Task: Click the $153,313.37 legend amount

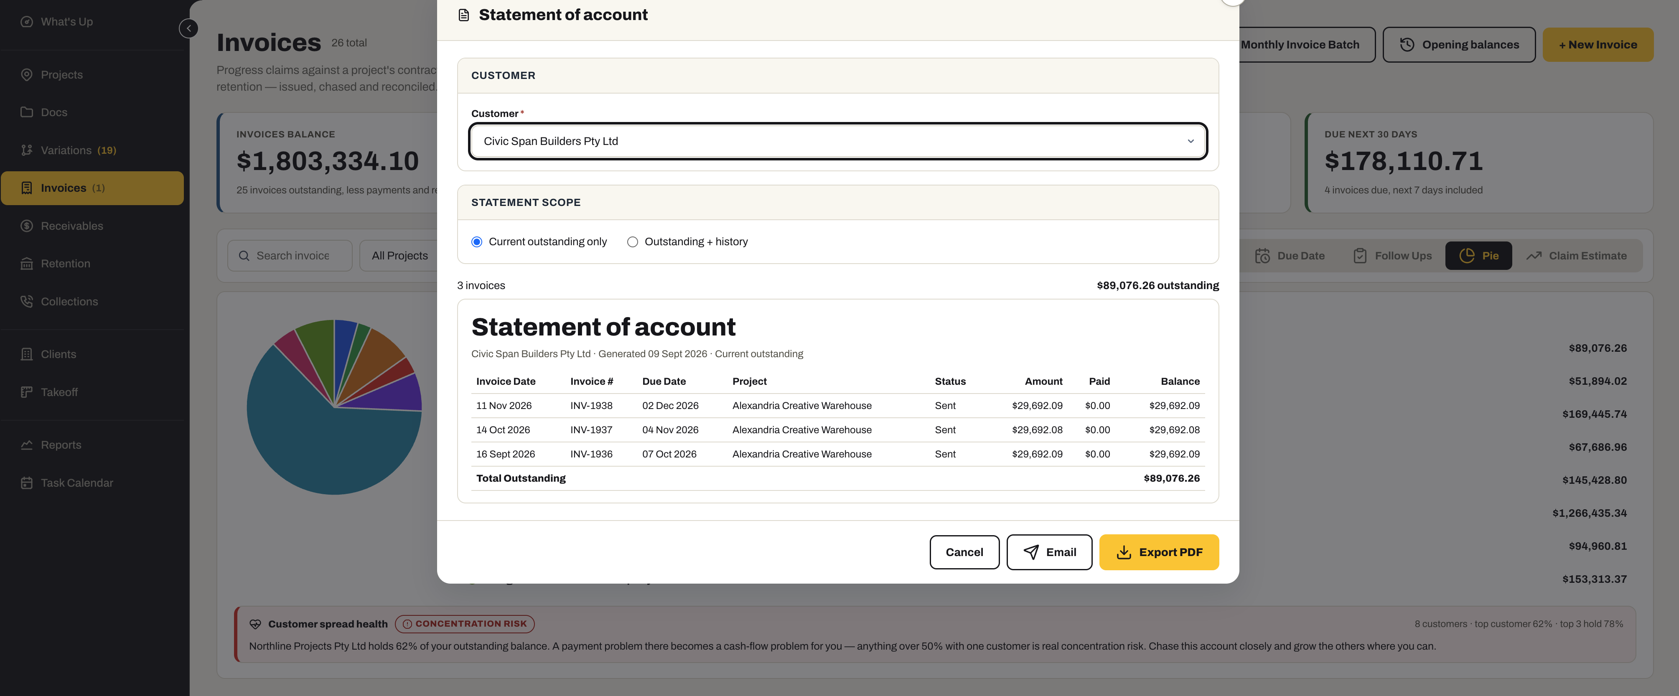Action: coord(1594,579)
